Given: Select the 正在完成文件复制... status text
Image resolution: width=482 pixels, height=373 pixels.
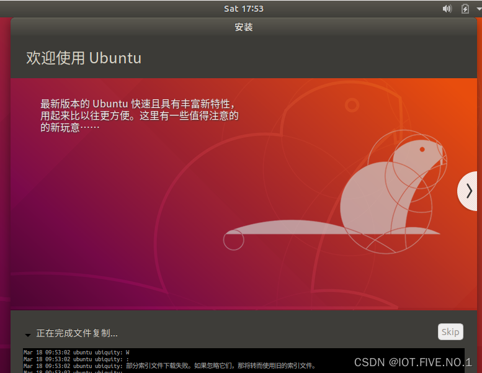Looking at the screenshot, I should [x=77, y=333].
